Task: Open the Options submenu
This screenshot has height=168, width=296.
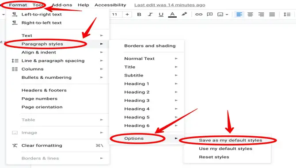Action: [147, 138]
